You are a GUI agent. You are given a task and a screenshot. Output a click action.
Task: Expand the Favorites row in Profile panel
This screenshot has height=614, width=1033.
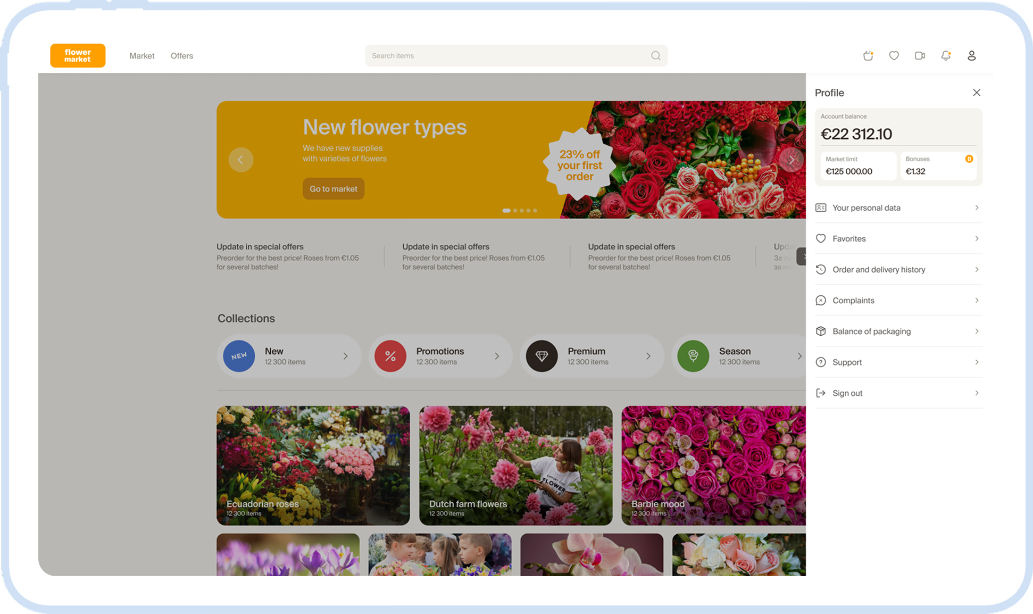pos(898,238)
